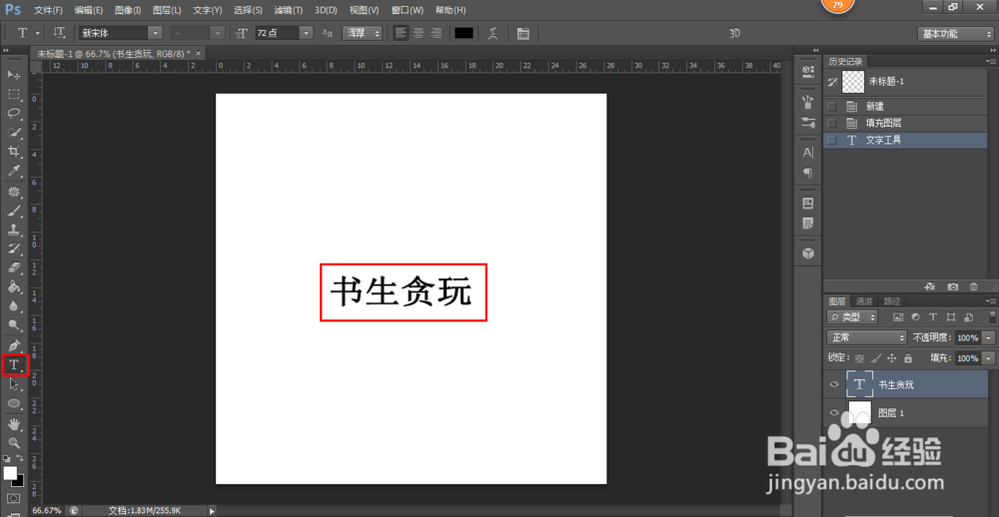Open the workspace dropdown 基本功能
The image size is (999, 517).
[955, 34]
